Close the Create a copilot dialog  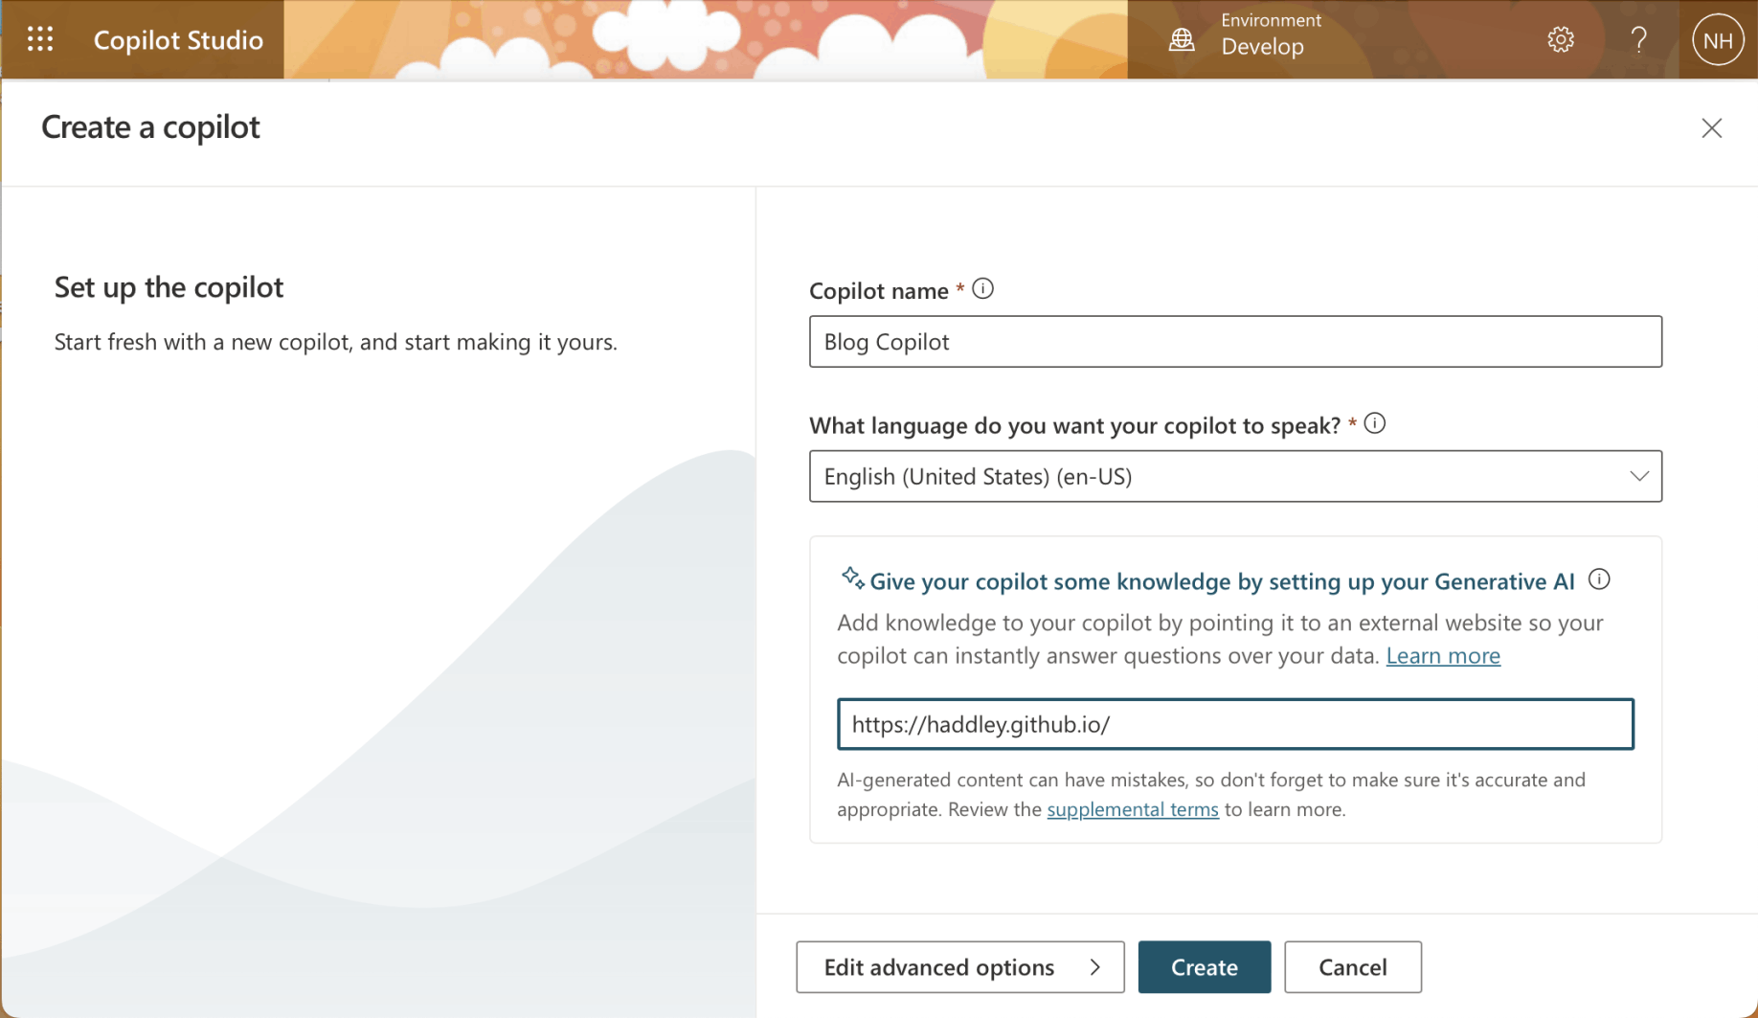tap(1711, 128)
